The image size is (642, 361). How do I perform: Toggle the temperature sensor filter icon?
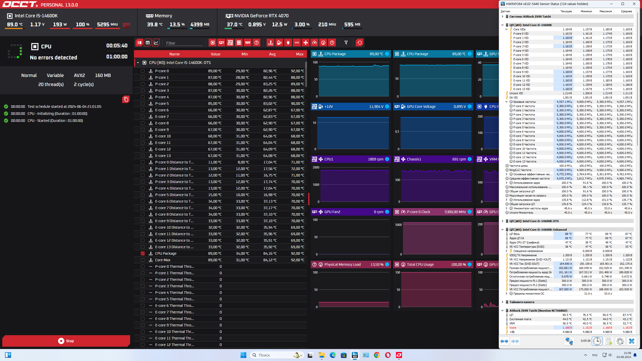click(270, 43)
